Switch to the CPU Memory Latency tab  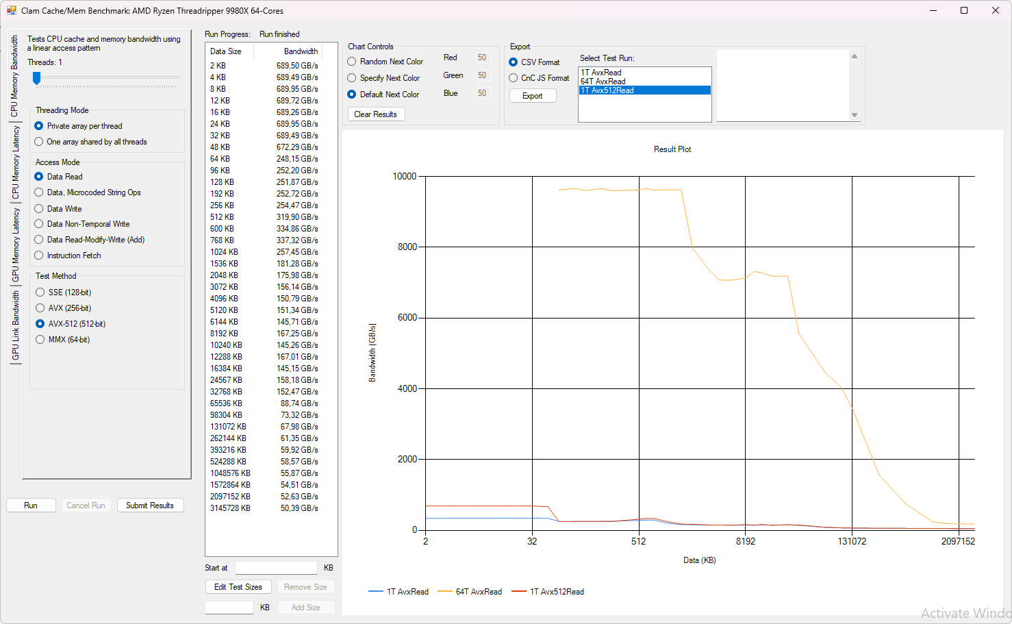coord(14,162)
